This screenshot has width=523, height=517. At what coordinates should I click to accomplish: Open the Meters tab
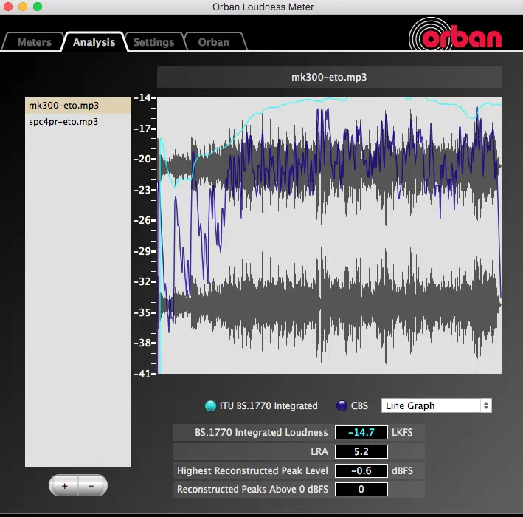click(34, 42)
